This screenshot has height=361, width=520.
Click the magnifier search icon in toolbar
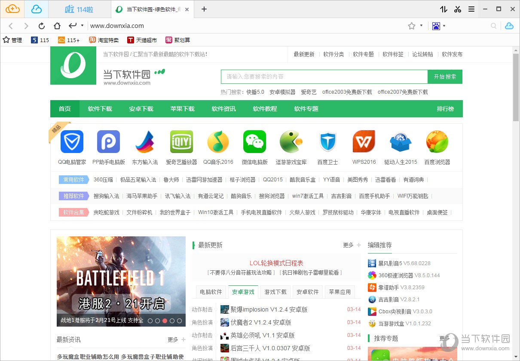click(494, 26)
